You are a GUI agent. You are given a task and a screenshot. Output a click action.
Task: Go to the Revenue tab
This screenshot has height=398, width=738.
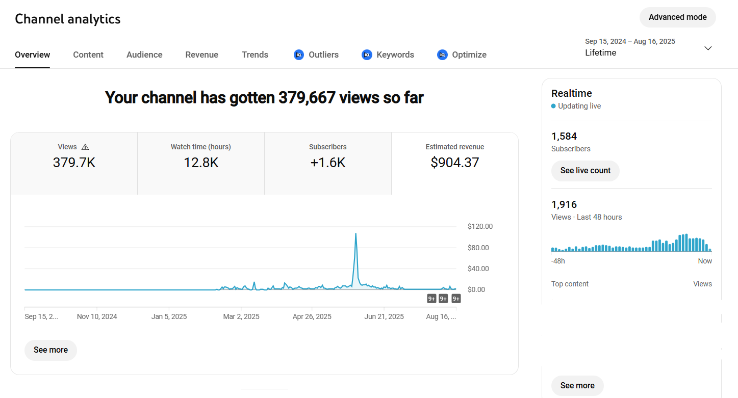tap(201, 55)
